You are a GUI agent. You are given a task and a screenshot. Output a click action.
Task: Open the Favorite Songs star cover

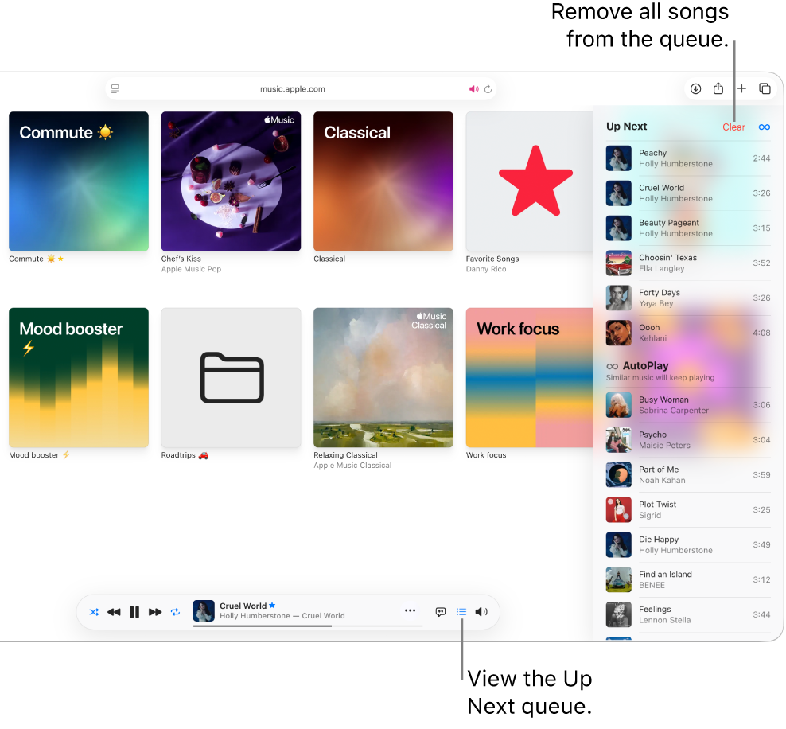529,181
